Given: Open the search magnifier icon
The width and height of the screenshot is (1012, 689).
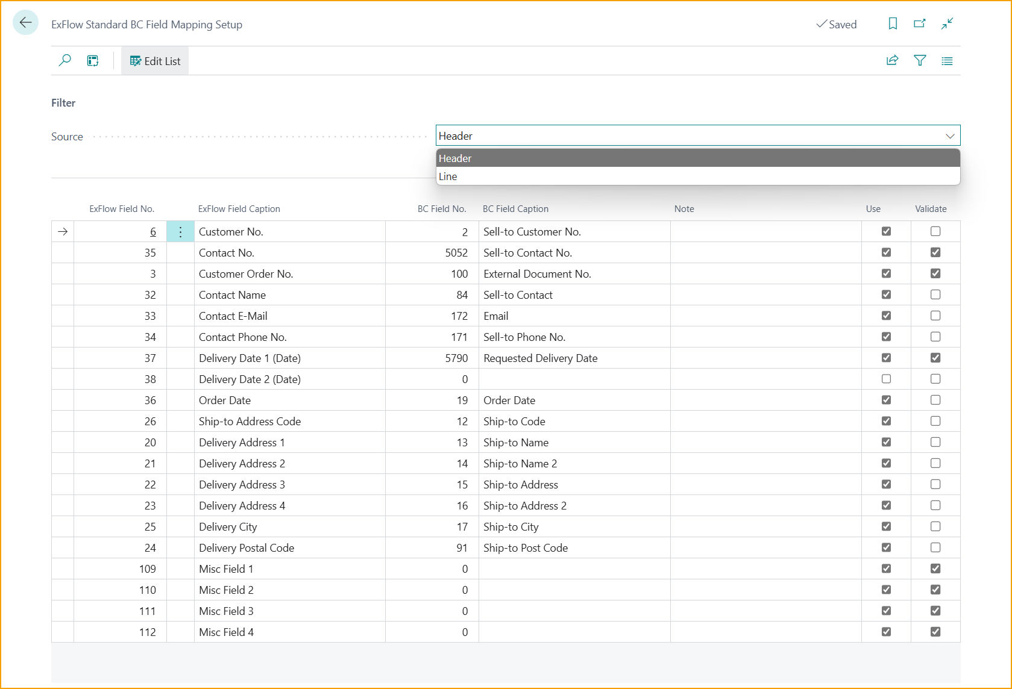Looking at the screenshot, I should pos(64,60).
